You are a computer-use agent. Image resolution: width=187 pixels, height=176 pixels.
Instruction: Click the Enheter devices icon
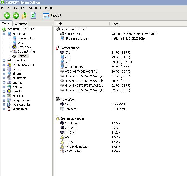9,96
